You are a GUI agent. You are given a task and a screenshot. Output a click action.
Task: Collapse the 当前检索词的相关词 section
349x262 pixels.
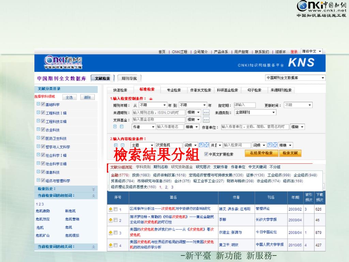[93, 247]
